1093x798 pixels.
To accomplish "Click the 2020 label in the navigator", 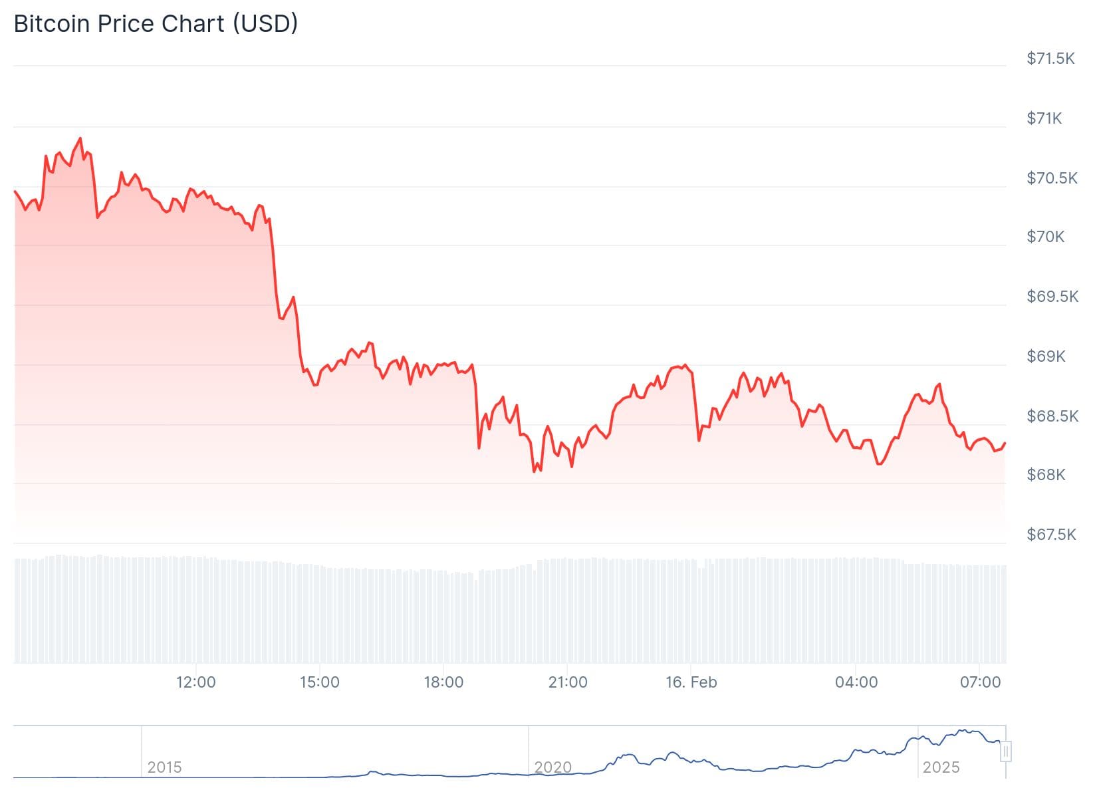I will pos(553,767).
